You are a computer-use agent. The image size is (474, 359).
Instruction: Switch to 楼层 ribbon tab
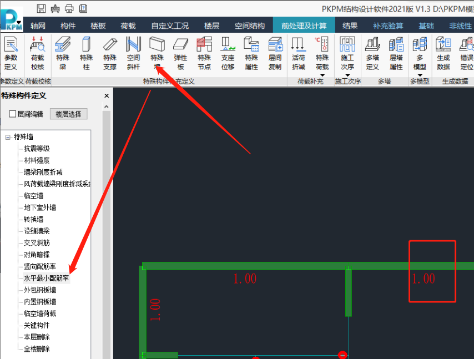(211, 26)
